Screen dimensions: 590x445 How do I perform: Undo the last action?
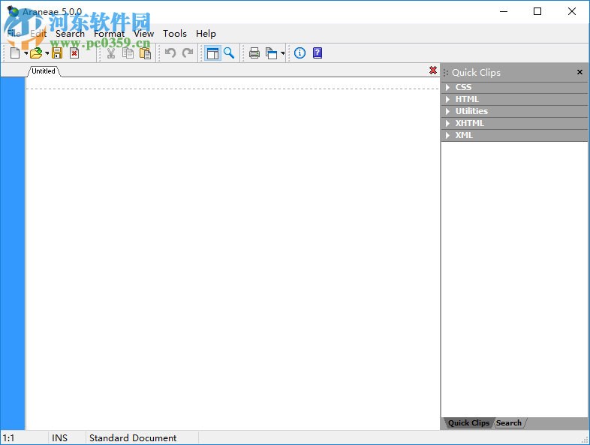[170, 53]
